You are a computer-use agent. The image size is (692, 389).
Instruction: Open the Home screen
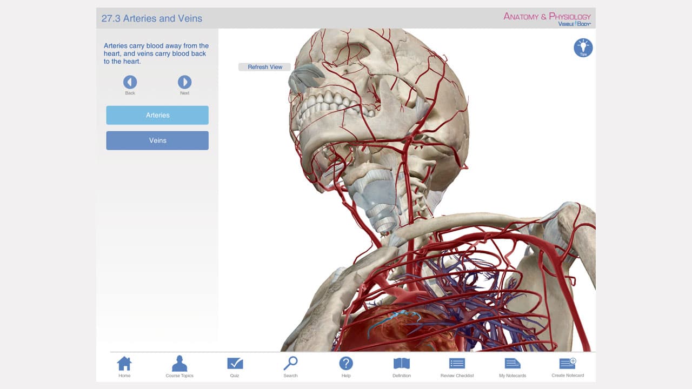(x=125, y=365)
